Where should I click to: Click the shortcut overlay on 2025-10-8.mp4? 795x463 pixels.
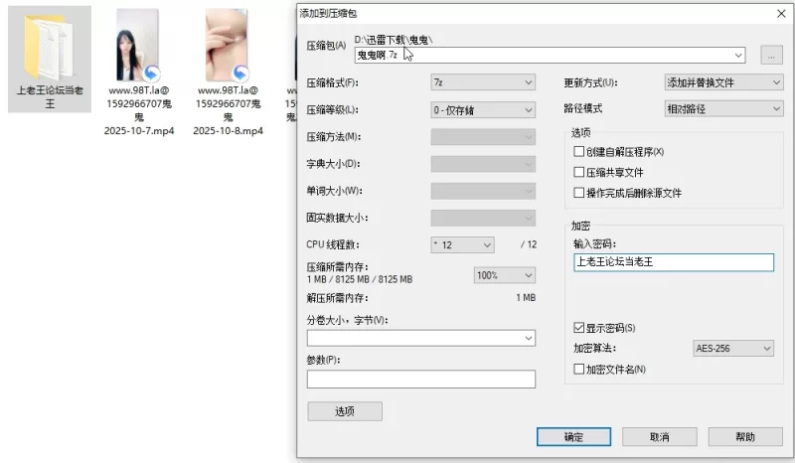pyautogui.click(x=240, y=75)
